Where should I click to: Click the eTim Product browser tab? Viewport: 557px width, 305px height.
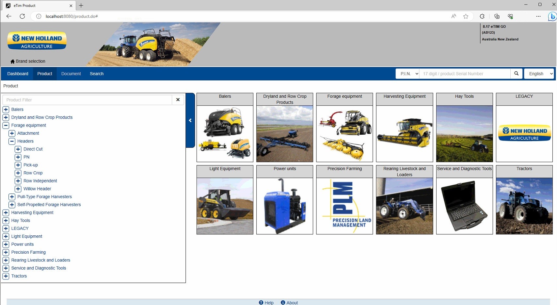click(39, 6)
